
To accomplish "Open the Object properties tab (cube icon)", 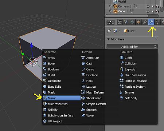I will [x=138, y=22].
